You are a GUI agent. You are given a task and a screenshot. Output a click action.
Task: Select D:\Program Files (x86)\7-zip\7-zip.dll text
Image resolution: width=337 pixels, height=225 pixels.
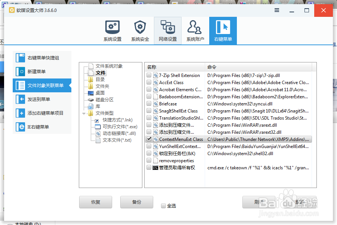coord(244,75)
